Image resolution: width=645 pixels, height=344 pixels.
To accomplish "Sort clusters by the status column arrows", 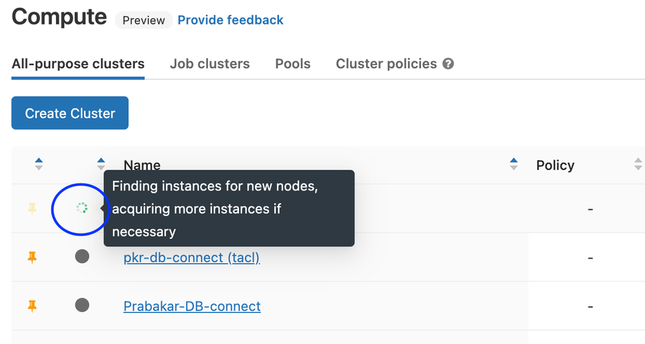I will 101,165.
